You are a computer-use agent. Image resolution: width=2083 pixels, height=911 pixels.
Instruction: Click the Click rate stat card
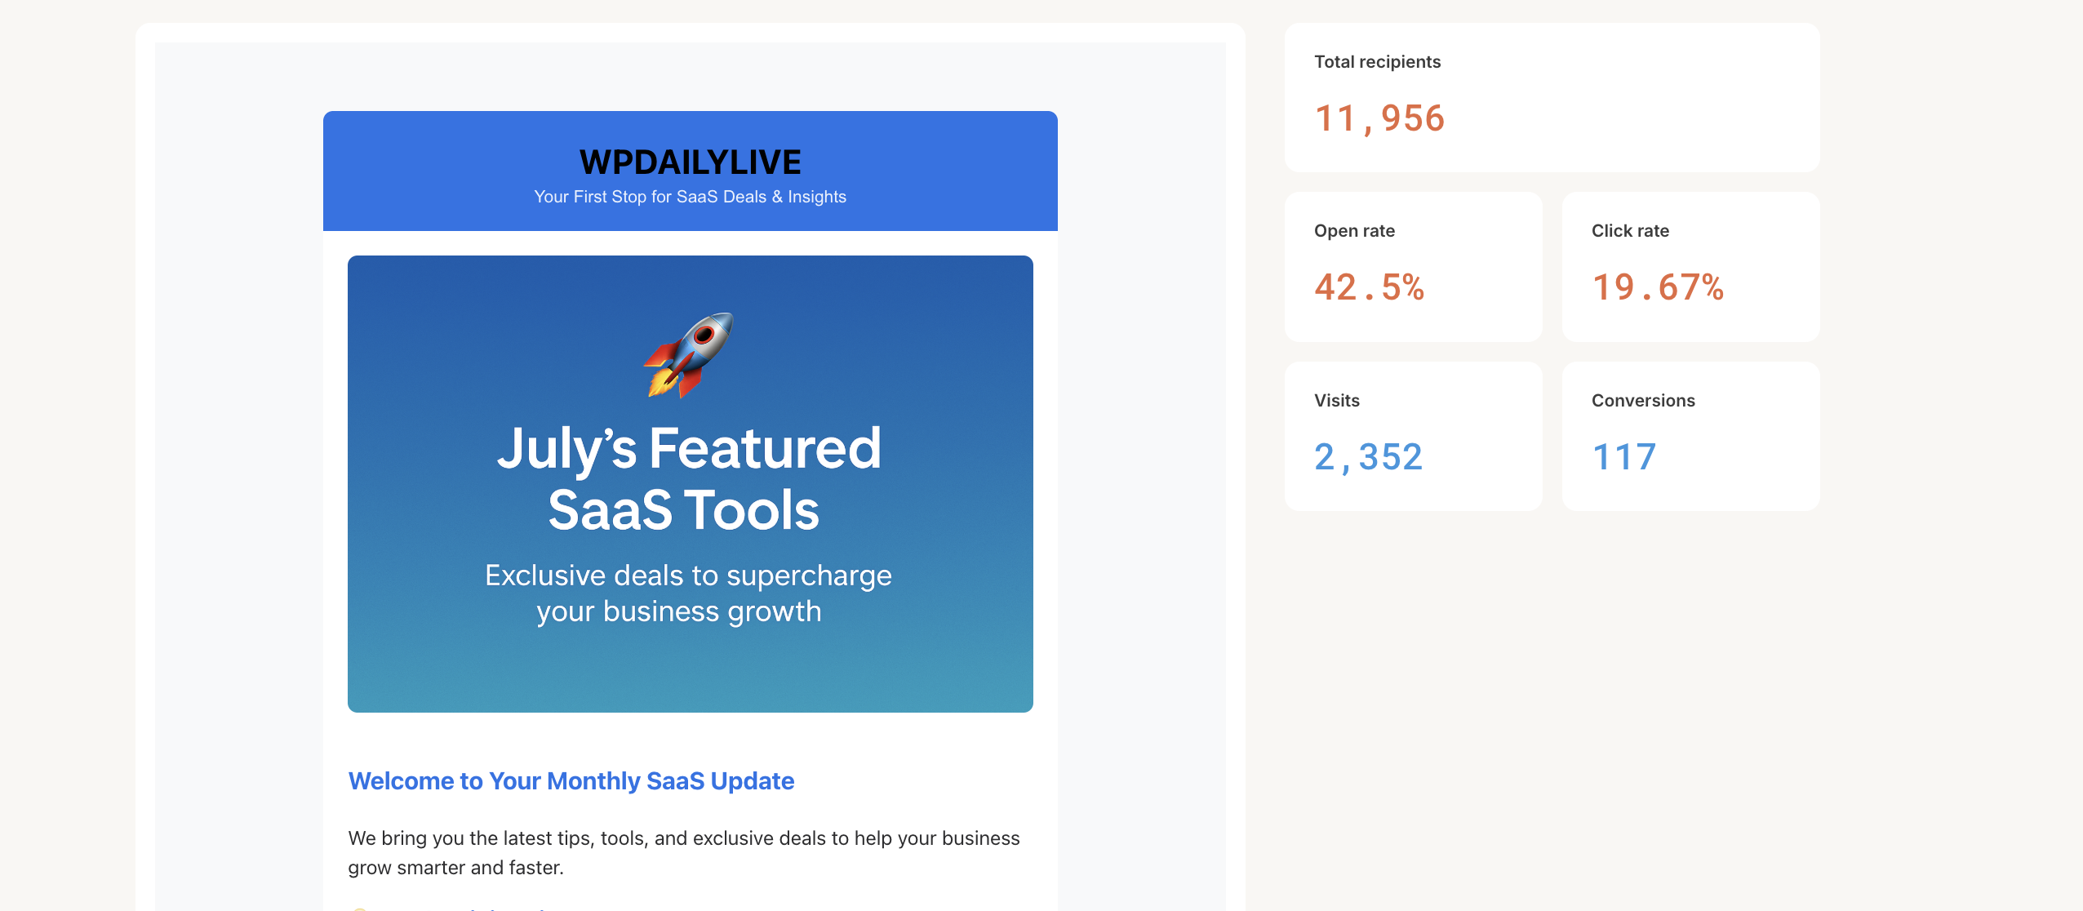tap(1690, 267)
